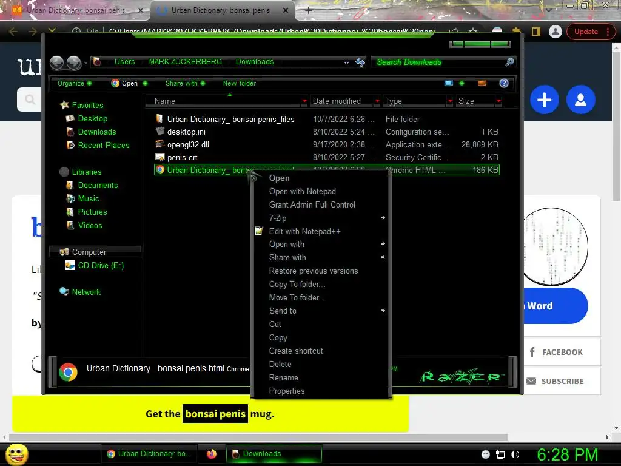Image resolution: width=621 pixels, height=466 pixels.
Task: Choose Copy in context menu
Action: [x=321, y=338]
